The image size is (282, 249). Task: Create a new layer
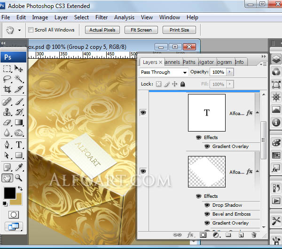(x=241, y=235)
